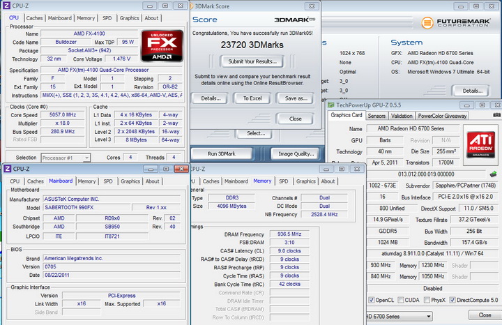The height and width of the screenshot is (325, 502).
Task: Click the GPU-Z title bar icon
Action: pyautogui.click(x=331, y=105)
